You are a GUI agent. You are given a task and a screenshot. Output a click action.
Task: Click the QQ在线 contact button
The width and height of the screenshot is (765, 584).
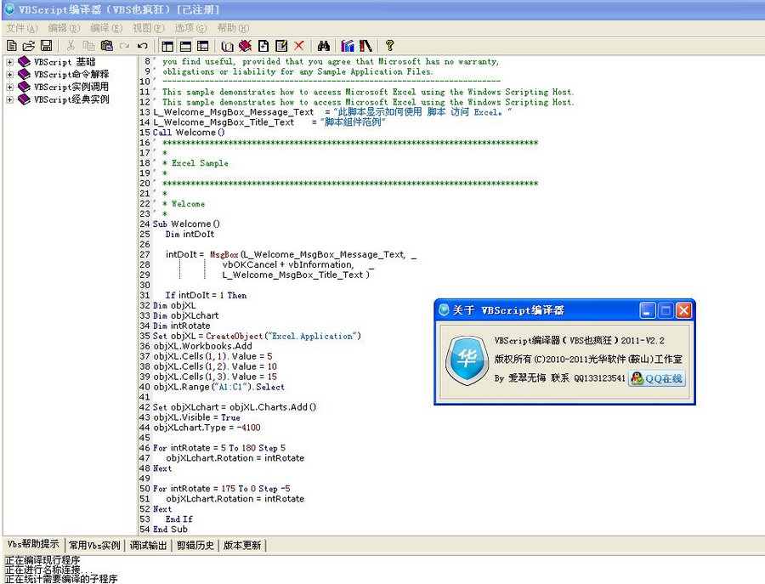coord(657,378)
